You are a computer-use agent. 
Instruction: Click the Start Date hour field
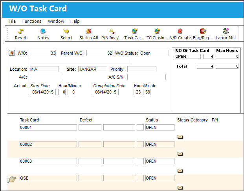(62, 92)
